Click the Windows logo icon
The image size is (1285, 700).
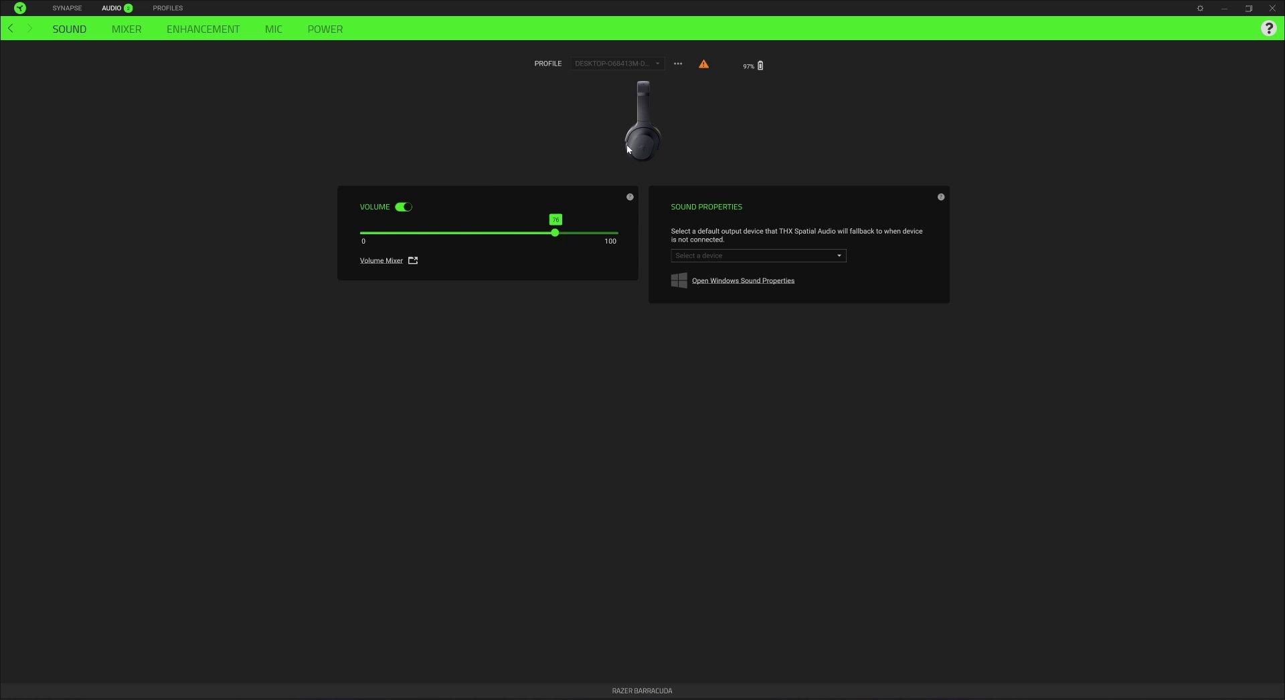679,280
